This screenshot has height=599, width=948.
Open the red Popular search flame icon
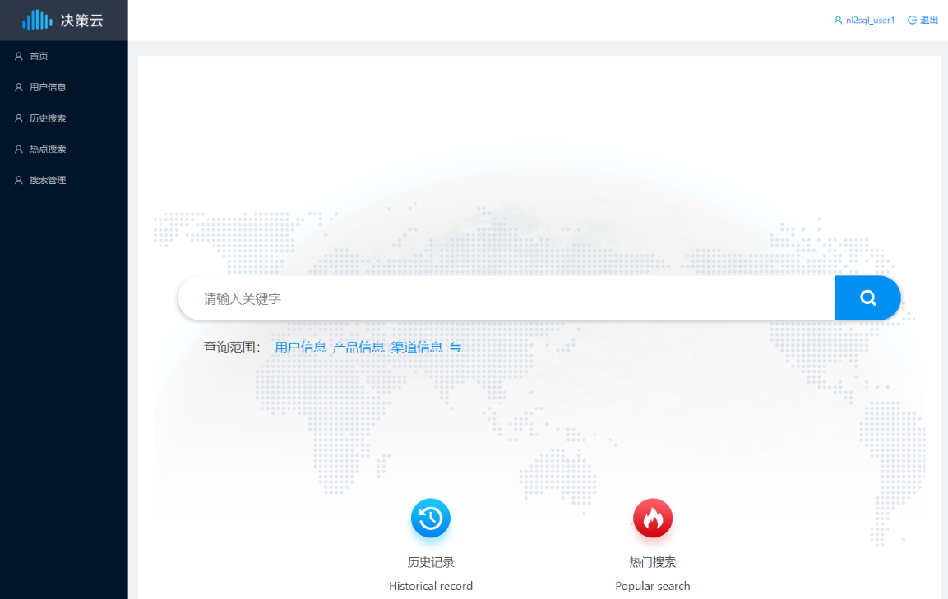point(653,518)
